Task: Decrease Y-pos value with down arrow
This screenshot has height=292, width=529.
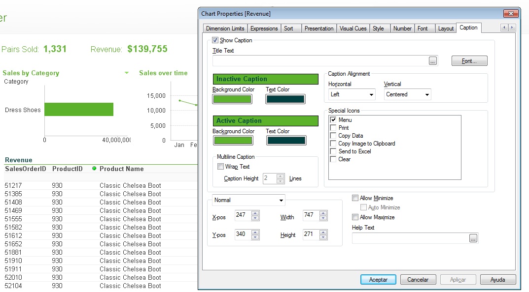Action: tap(255, 237)
